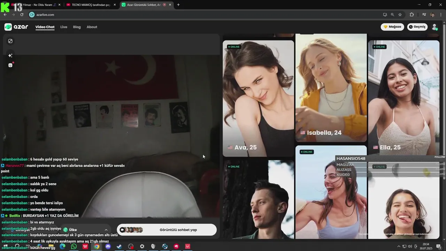Open the Geçmiş history button
Image resolution: width=446 pixels, height=251 pixels.
point(417,27)
